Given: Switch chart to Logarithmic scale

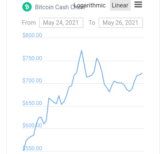Looking at the screenshot, I should pos(90,5).
